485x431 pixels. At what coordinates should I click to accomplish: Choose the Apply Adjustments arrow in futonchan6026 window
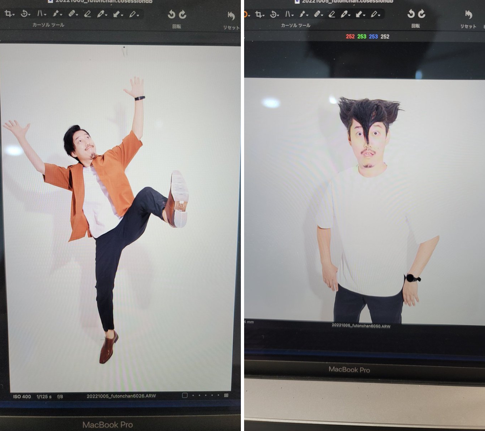(117, 15)
